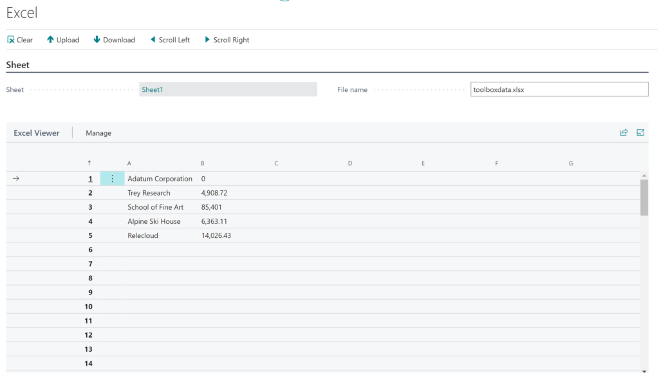This screenshot has height=373, width=659.
Task: Select row number 4
Action: 90,222
